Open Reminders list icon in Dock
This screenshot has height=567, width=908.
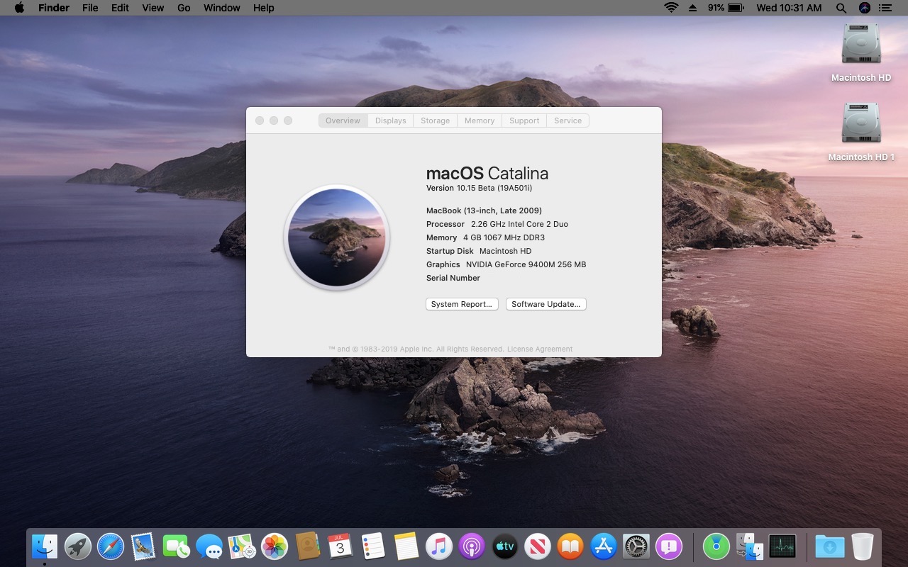373,546
